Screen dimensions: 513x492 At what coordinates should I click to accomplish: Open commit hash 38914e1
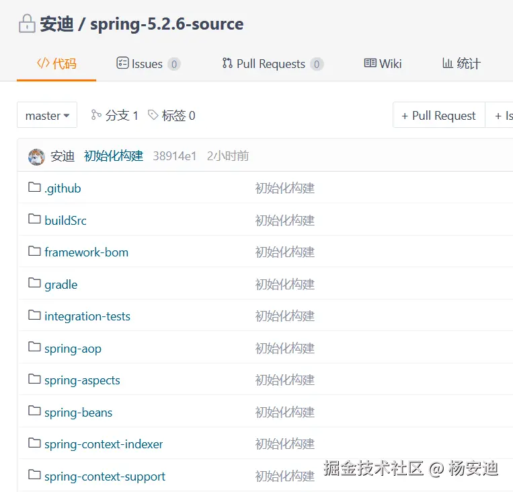point(175,156)
